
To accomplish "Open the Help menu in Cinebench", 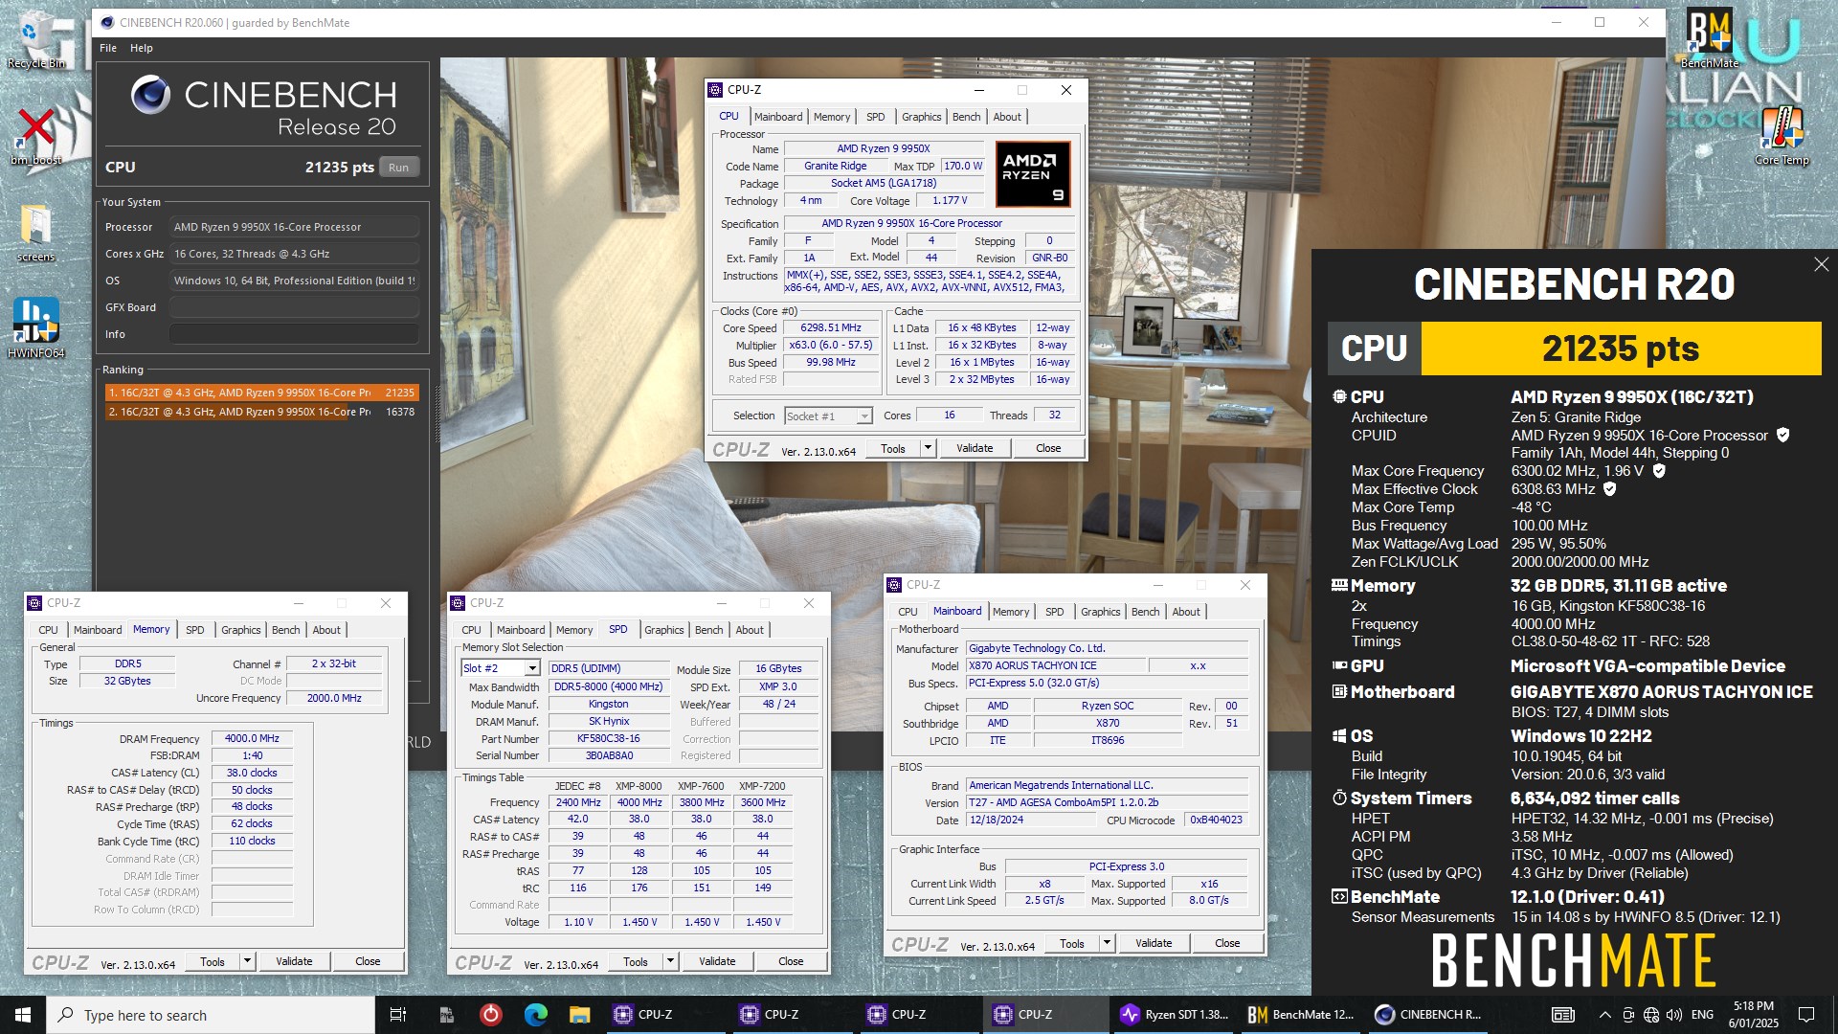I will [x=141, y=48].
